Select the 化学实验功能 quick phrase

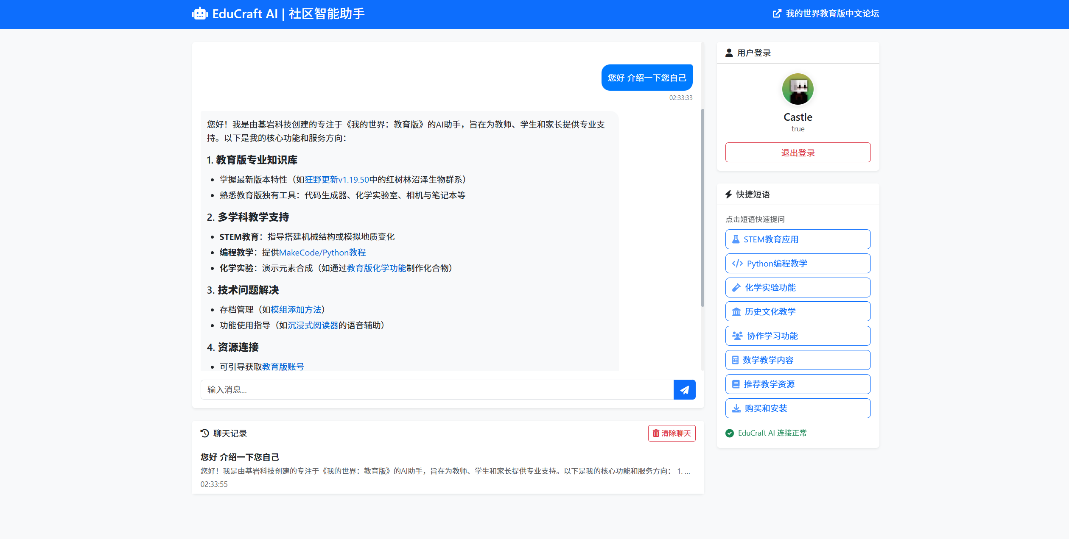(798, 288)
